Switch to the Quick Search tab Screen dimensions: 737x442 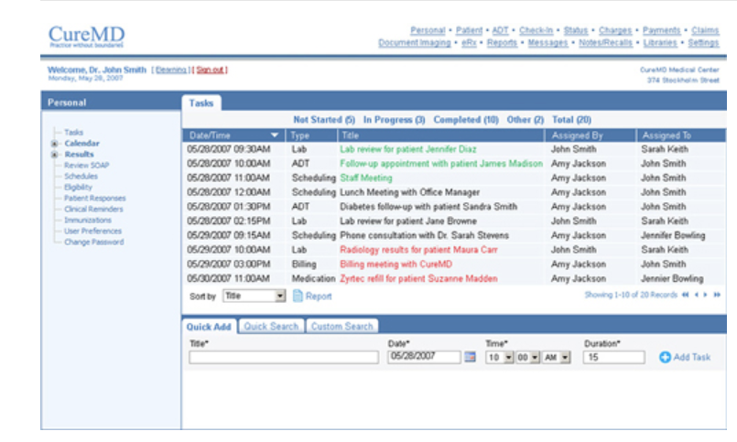[271, 327]
